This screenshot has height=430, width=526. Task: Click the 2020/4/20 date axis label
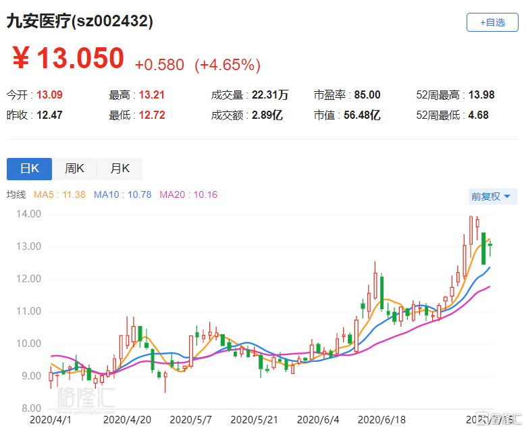(x=127, y=420)
